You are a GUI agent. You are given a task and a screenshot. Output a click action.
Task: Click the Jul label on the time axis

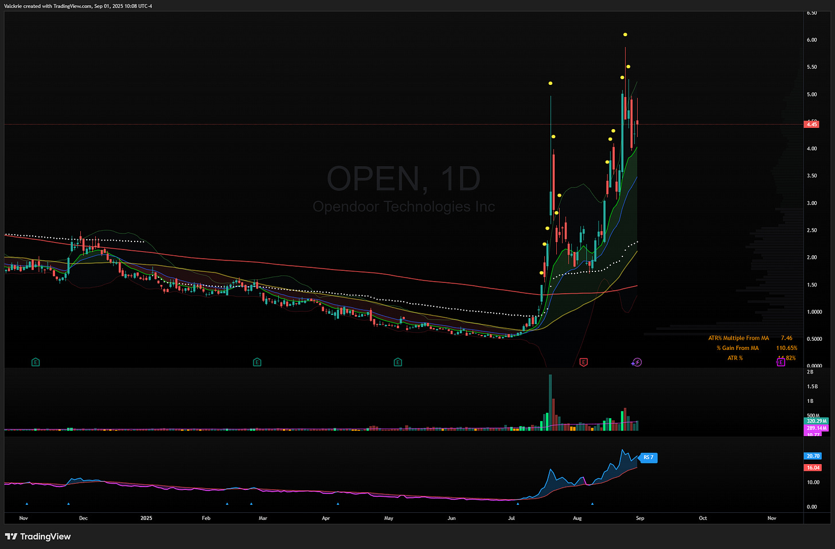point(511,518)
